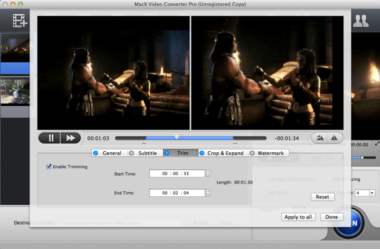The image size is (380, 249).
Task: Uncheck the Enable Trimming checkbox
Action: (49, 166)
